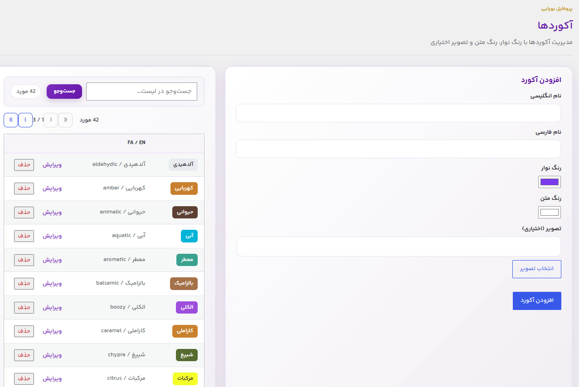Click the purple جست‌وجو search button
Viewport: 579px width, 387px height.
click(x=64, y=92)
